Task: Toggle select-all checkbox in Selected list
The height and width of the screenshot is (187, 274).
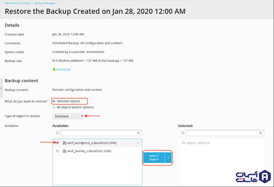Action: pos(183,133)
